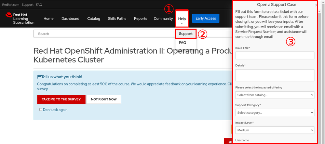Go to the Dashboard nav item
The width and height of the screenshot is (325, 144).
click(70, 19)
